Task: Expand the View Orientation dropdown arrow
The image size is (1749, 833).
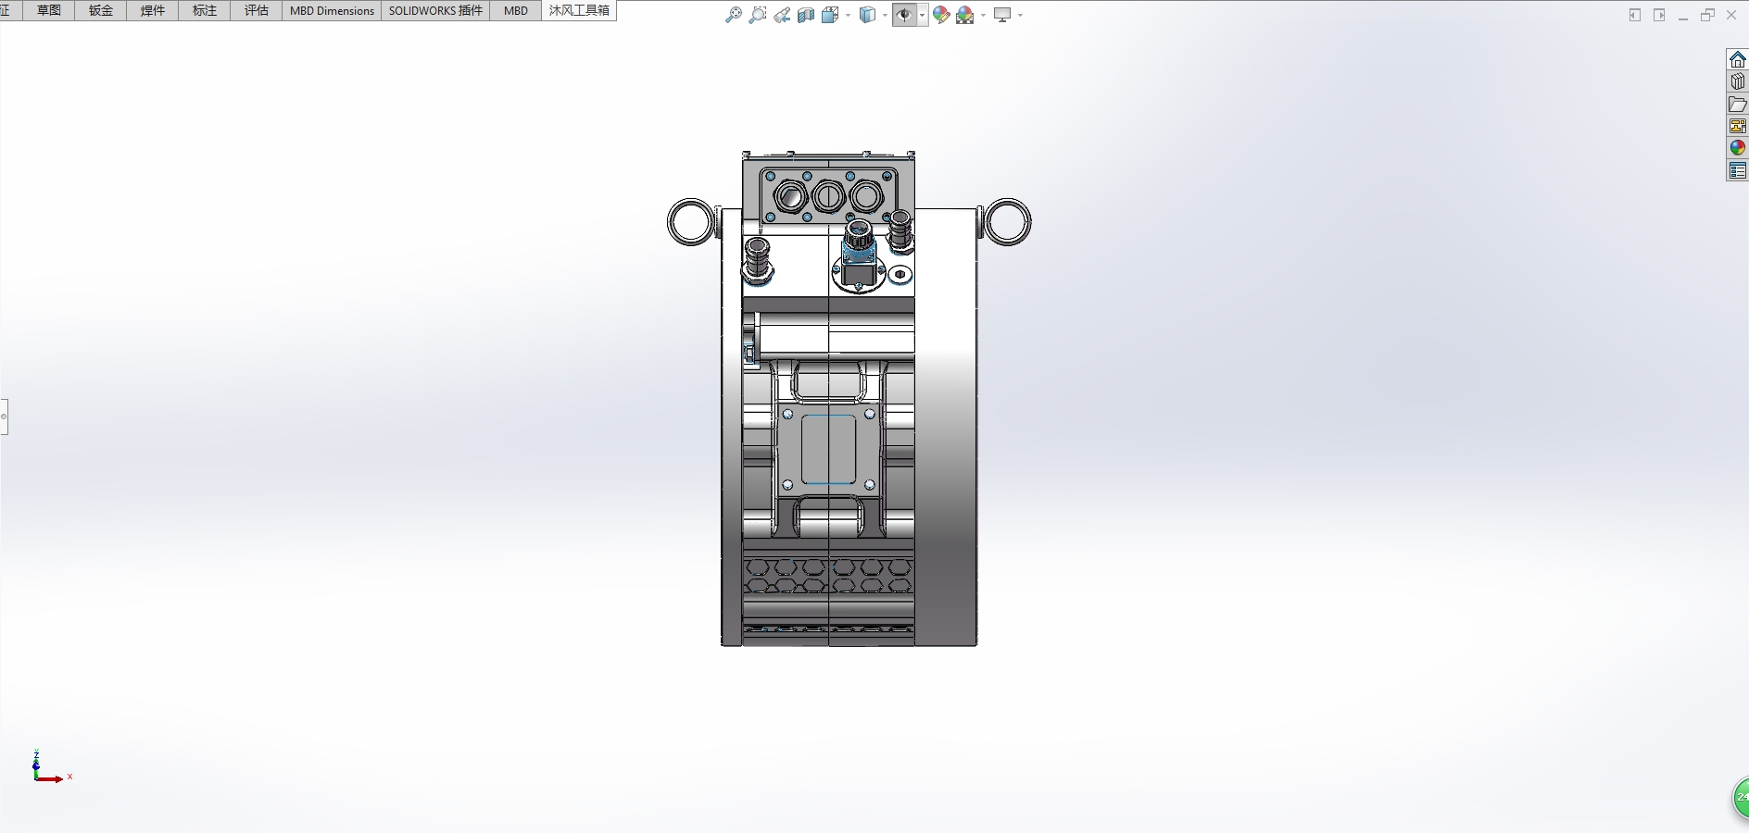Action: [x=848, y=15]
